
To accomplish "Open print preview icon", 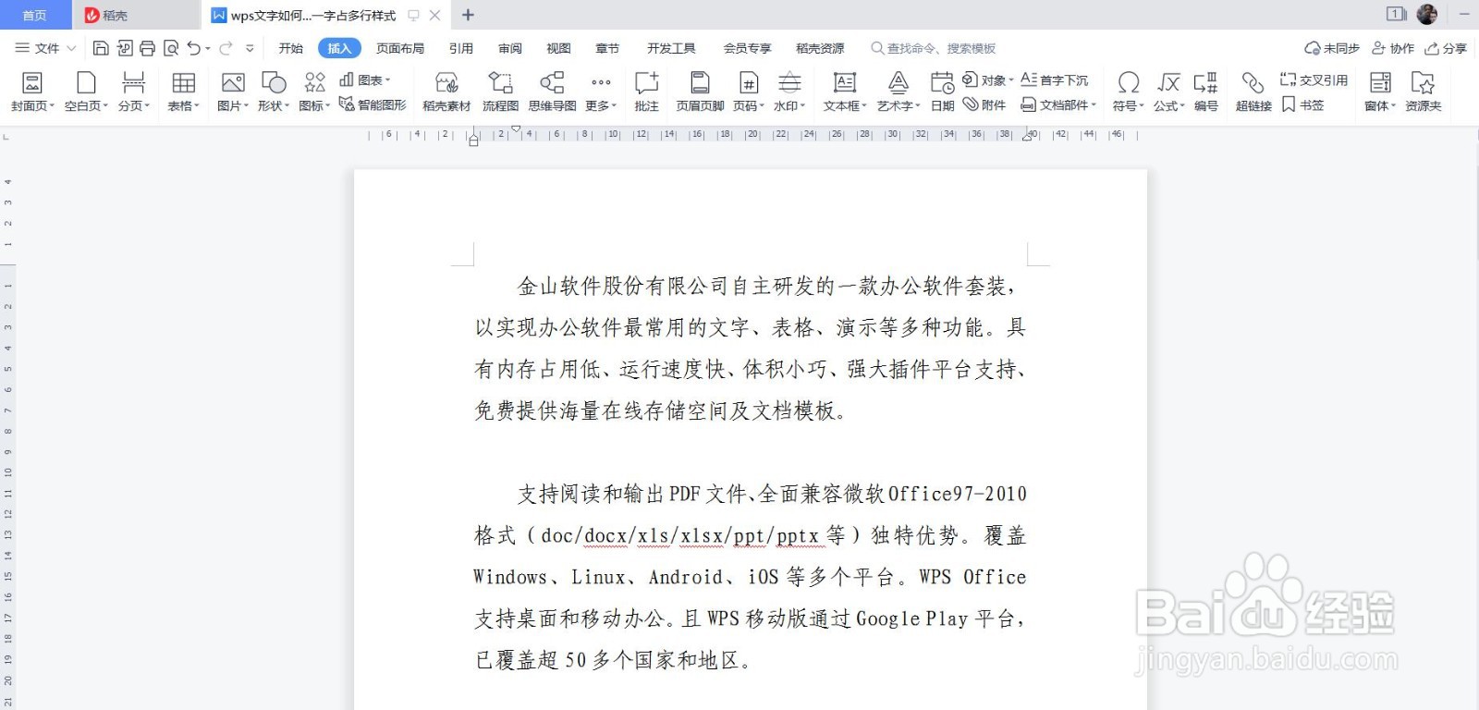I will [170, 48].
